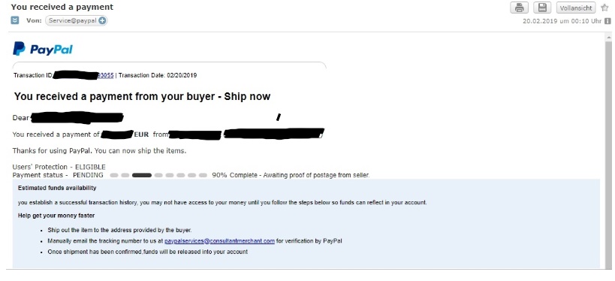Expand header details with the double-chevron icon
615x281 pixels.
click(x=15, y=20)
